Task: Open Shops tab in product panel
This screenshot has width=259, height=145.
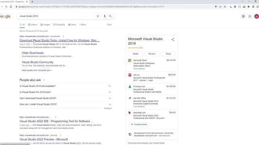Action: pos(168,54)
